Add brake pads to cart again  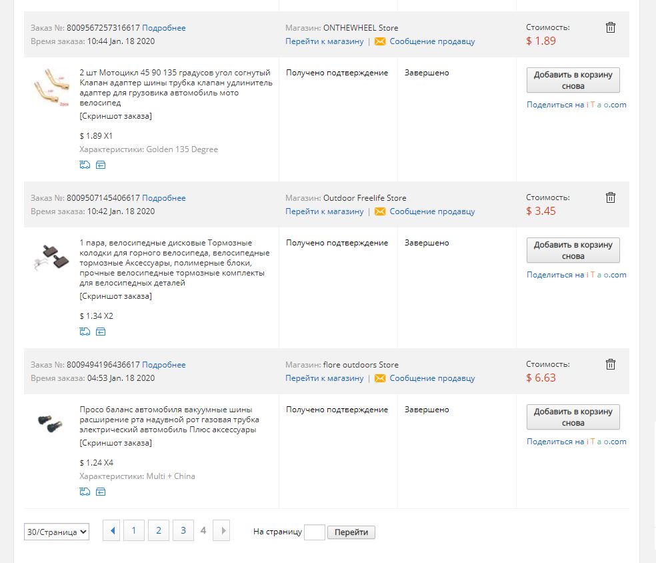(x=573, y=250)
